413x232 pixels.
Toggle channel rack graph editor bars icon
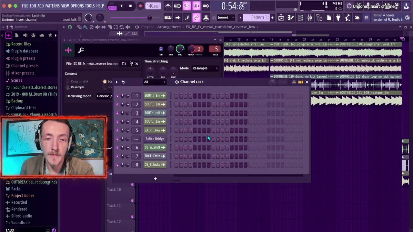294,82
